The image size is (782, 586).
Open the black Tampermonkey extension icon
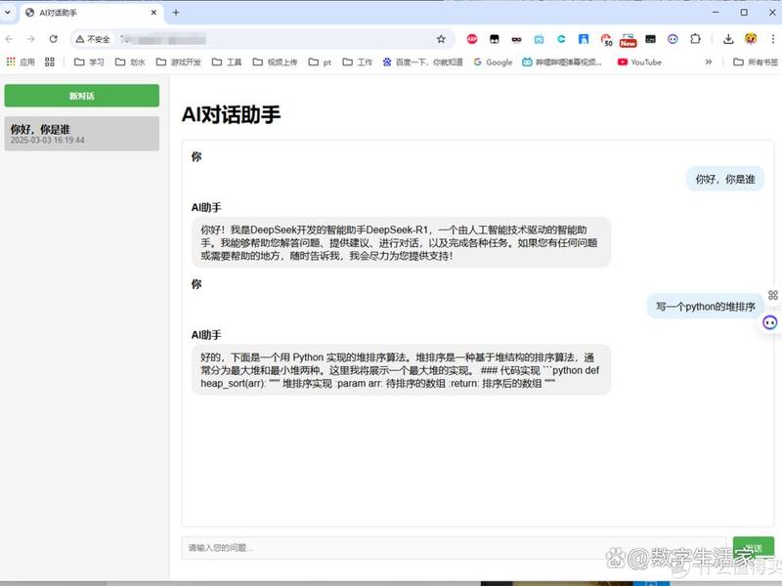click(x=495, y=39)
